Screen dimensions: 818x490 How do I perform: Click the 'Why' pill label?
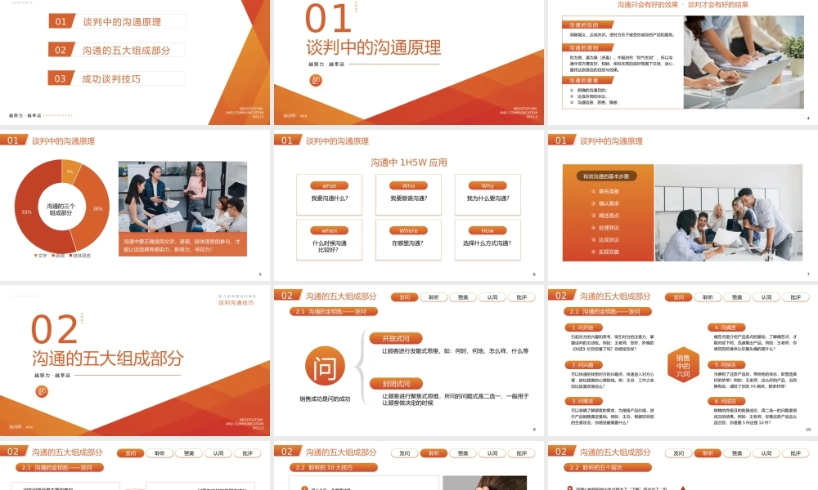tap(488, 186)
